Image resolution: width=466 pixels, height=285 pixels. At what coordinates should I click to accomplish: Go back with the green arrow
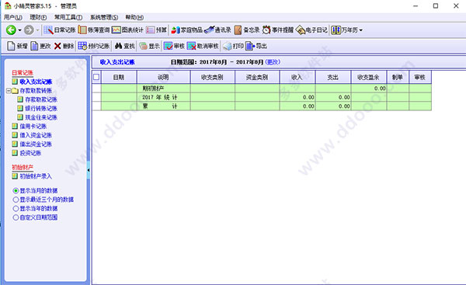[11, 30]
